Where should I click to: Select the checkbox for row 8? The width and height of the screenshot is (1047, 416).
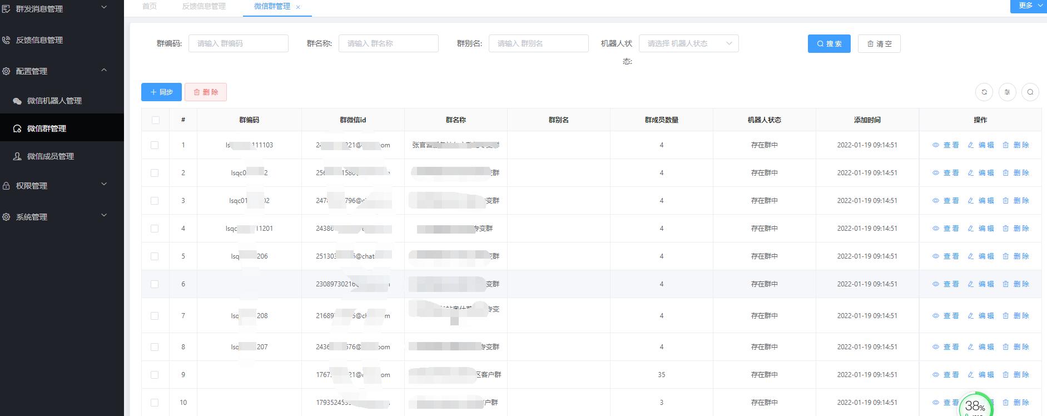coord(155,347)
